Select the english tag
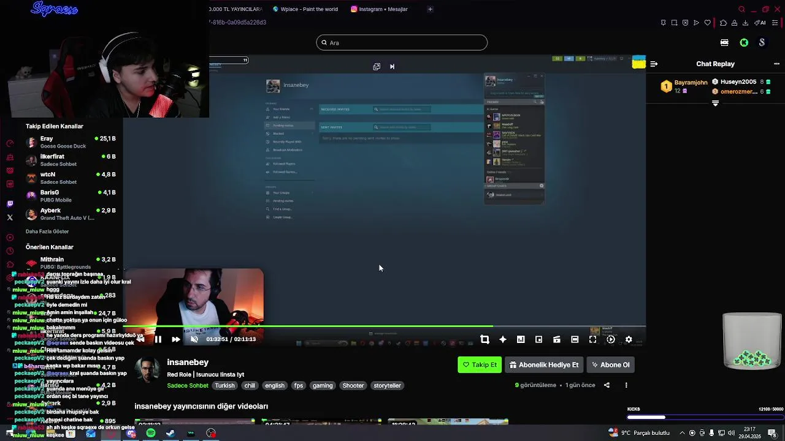The image size is (785, 441). [x=274, y=386]
